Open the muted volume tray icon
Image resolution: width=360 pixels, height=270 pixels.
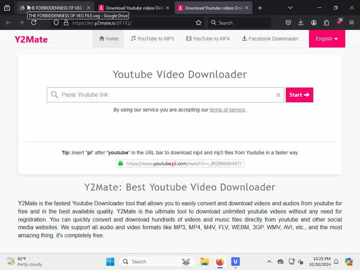pos(301,262)
